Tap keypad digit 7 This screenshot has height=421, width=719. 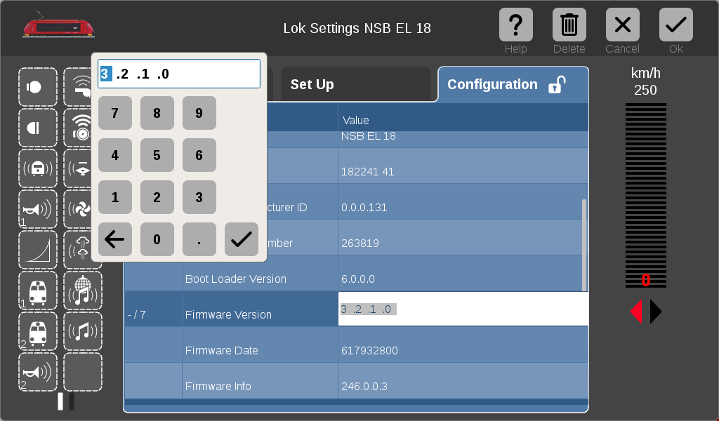tap(115, 113)
